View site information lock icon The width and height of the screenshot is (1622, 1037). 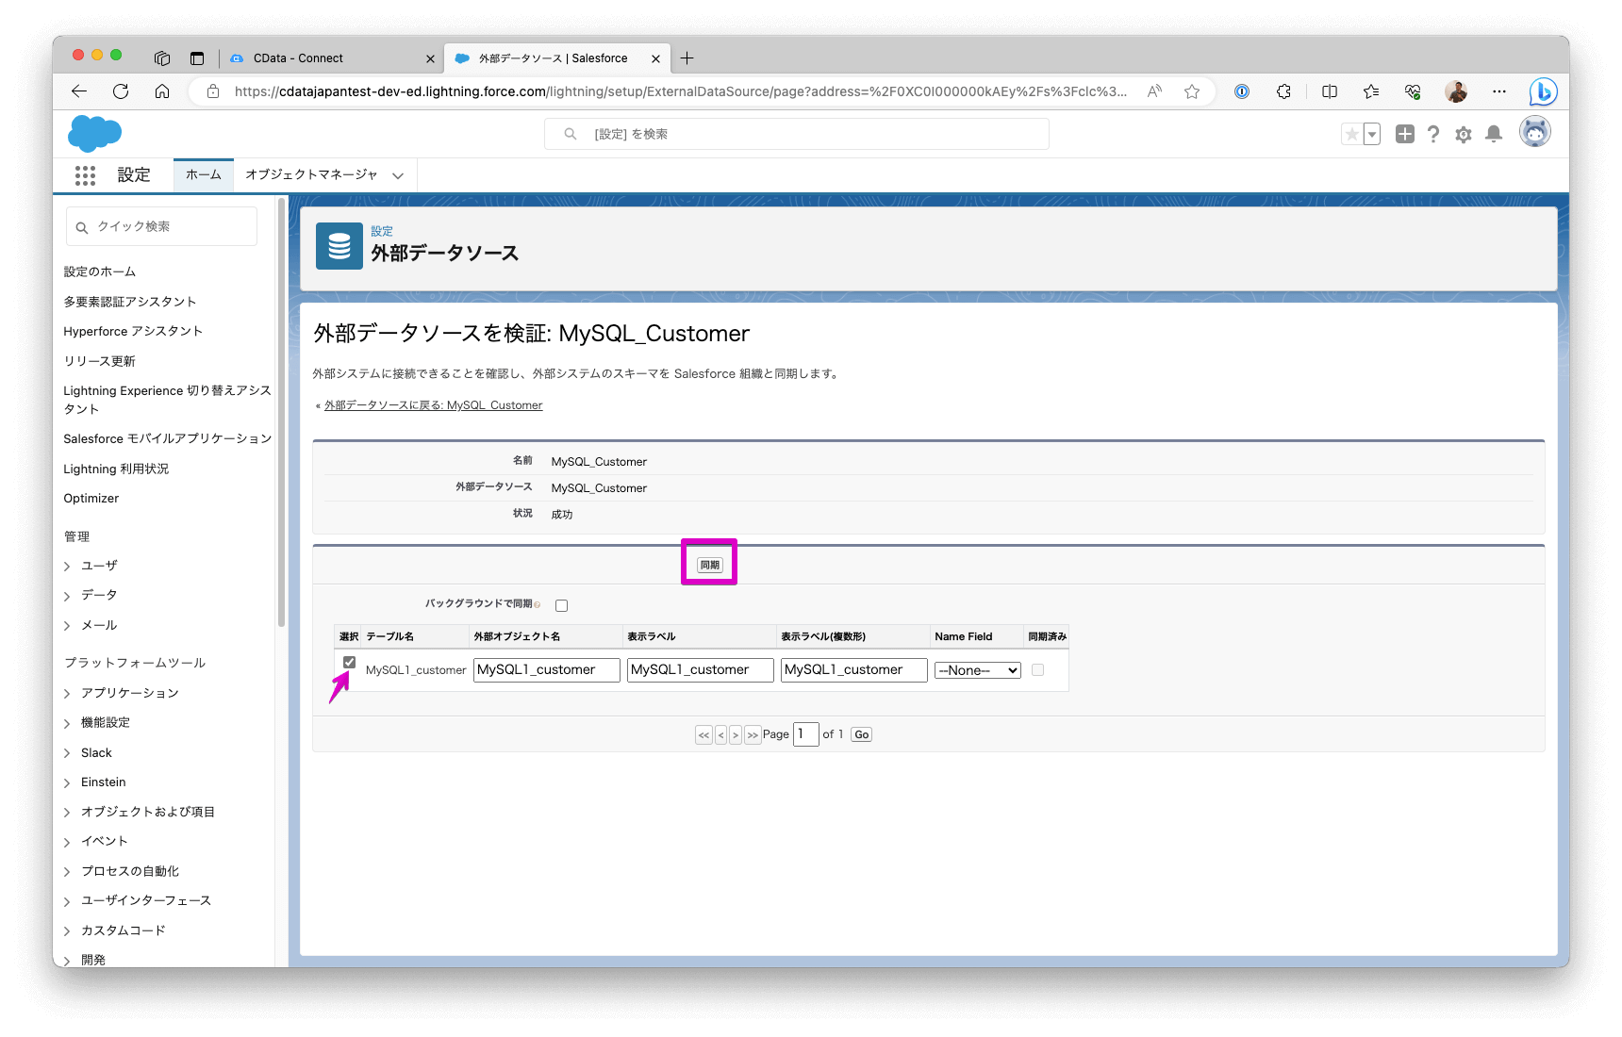pyautogui.click(x=213, y=91)
